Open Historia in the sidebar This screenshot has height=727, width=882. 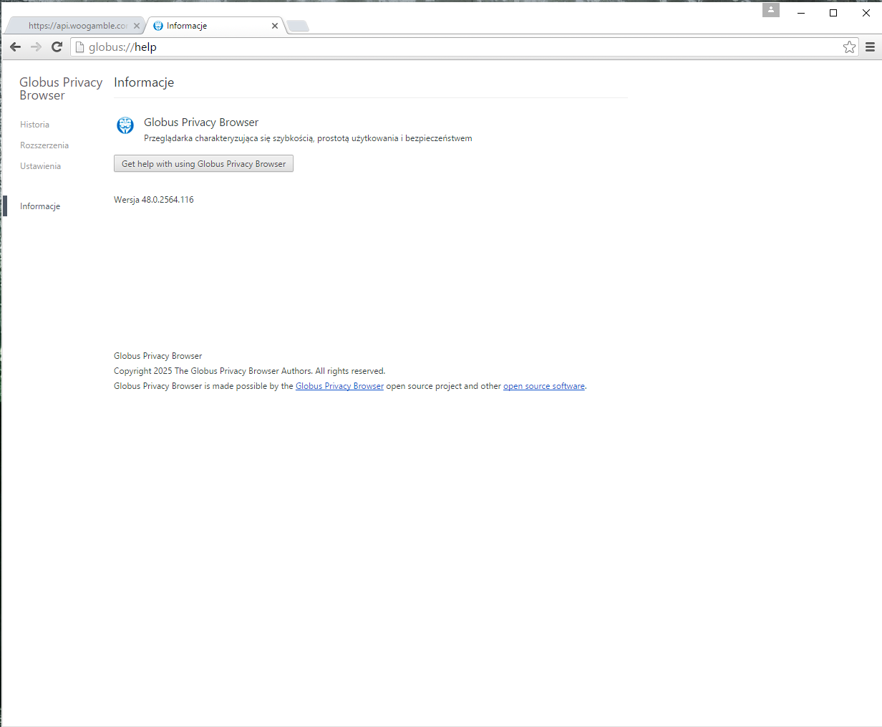[x=34, y=125]
